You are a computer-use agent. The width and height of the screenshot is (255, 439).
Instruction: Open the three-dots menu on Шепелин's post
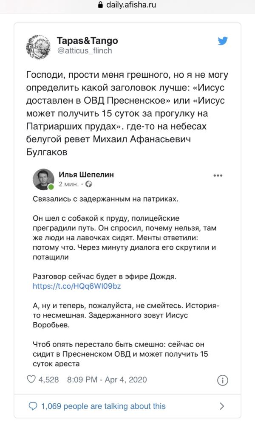point(218,175)
